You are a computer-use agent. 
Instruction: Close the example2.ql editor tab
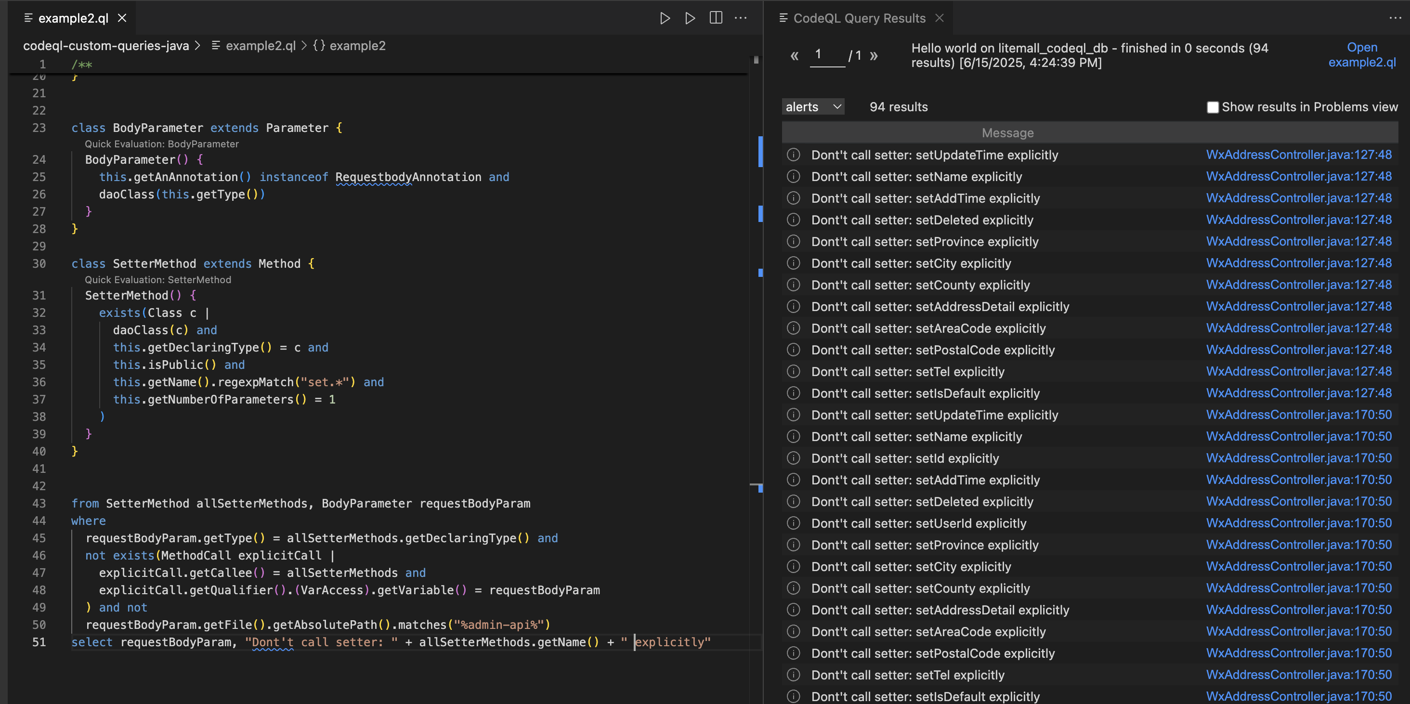[122, 18]
